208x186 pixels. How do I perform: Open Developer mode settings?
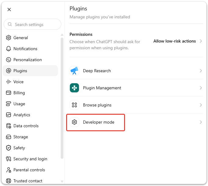[136, 122]
